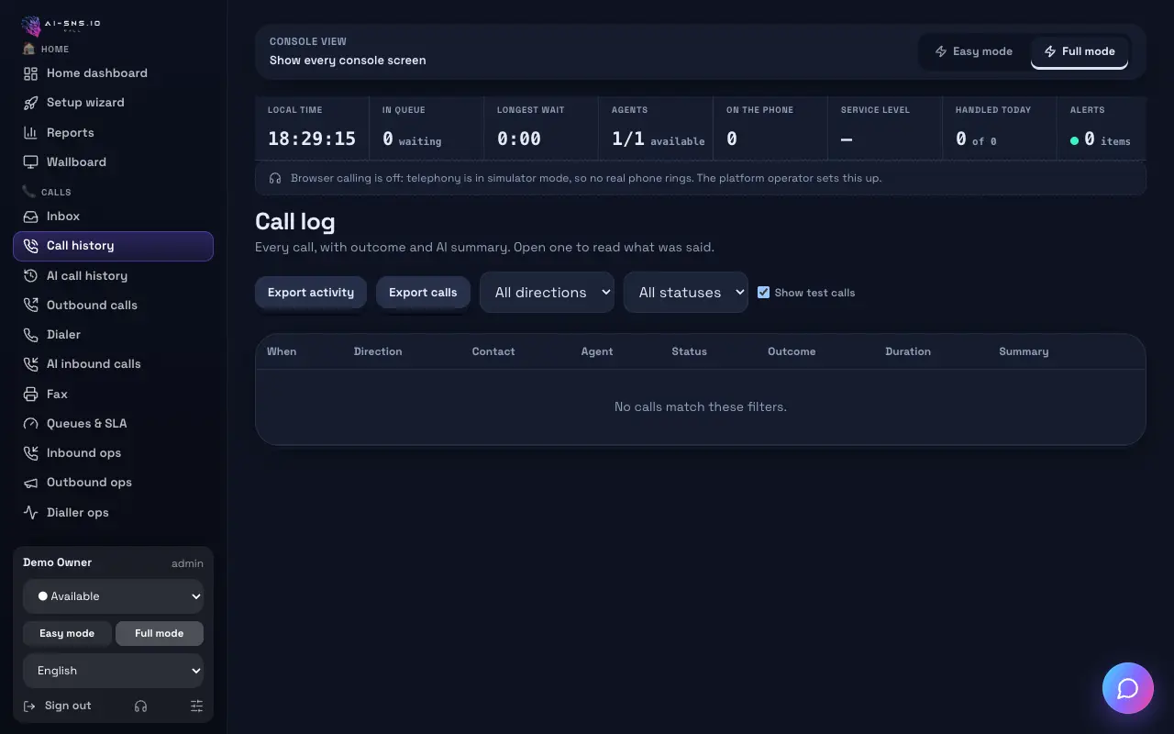Click the Duration column header
This screenshot has height=734, width=1174.
908,351
